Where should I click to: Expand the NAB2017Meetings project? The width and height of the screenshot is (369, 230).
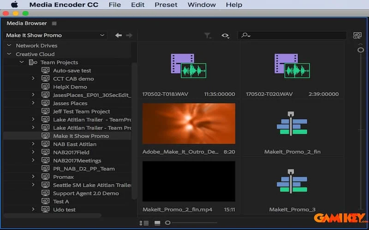[33, 160]
